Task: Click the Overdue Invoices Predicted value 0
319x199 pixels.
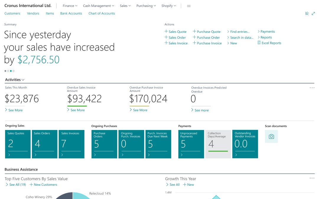Action: pyautogui.click(x=193, y=99)
